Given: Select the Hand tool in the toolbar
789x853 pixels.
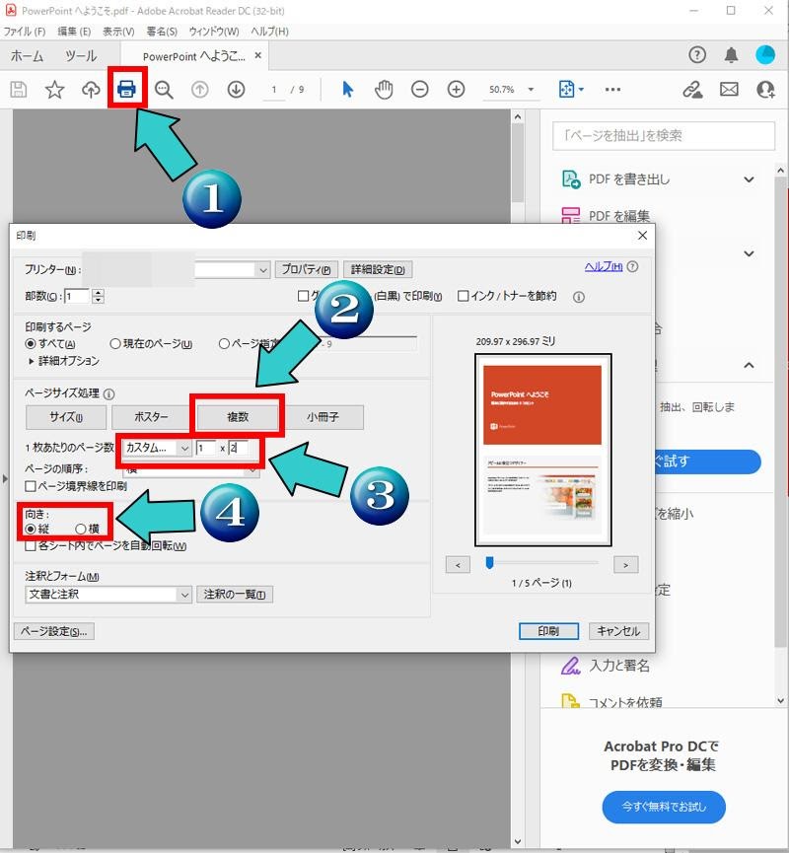Looking at the screenshot, I should 383,89.
